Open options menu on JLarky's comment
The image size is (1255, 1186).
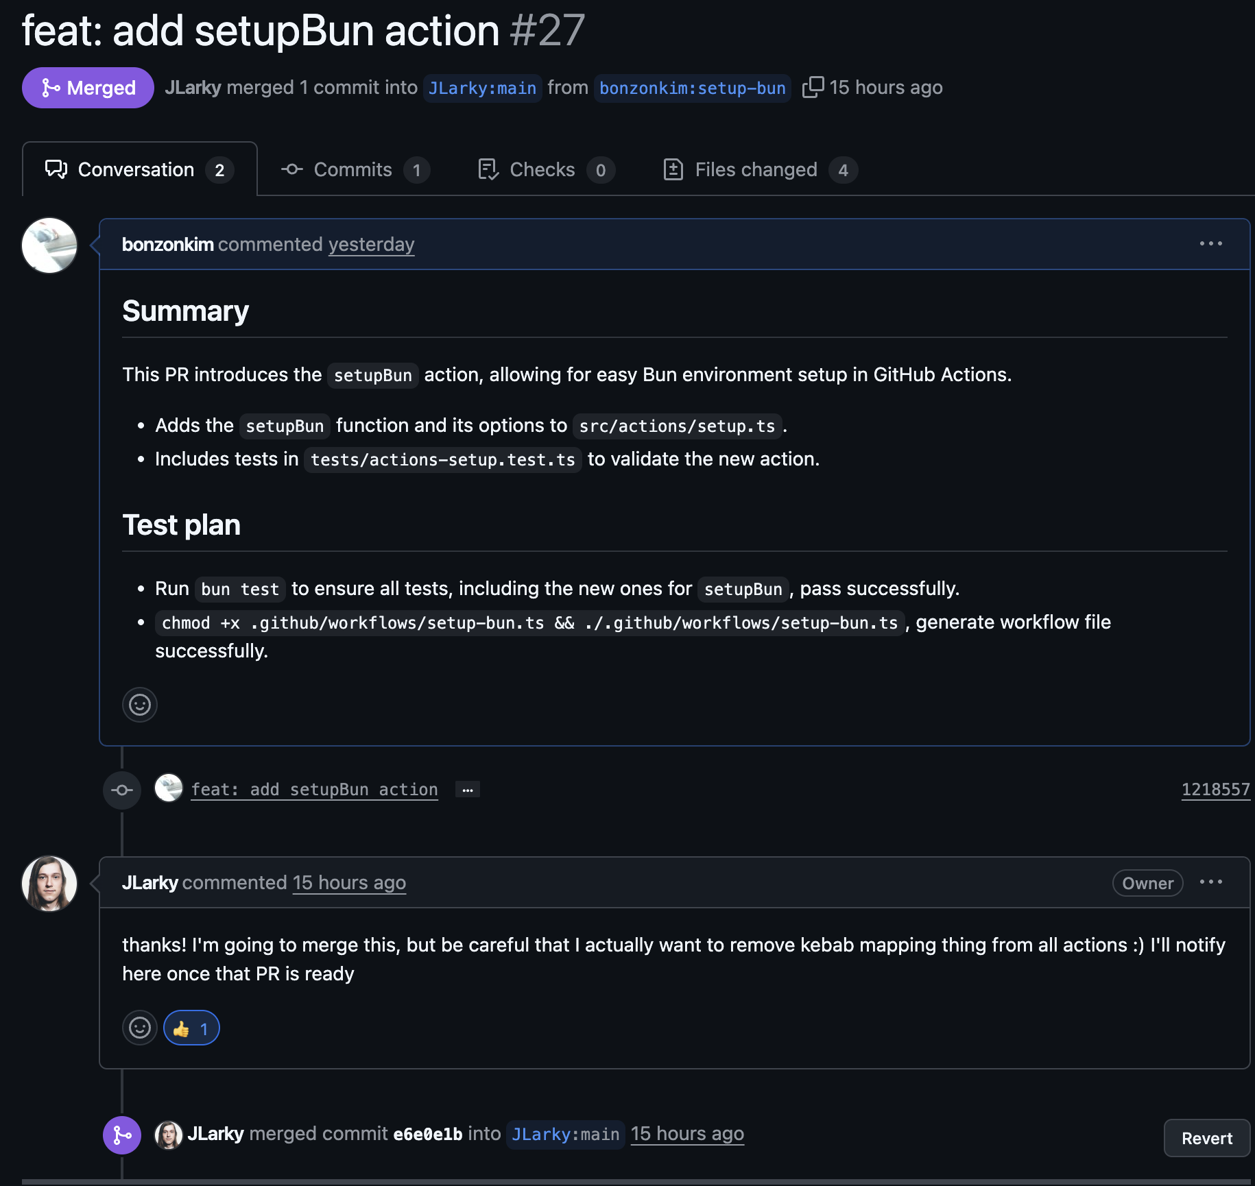[1210, 882]
